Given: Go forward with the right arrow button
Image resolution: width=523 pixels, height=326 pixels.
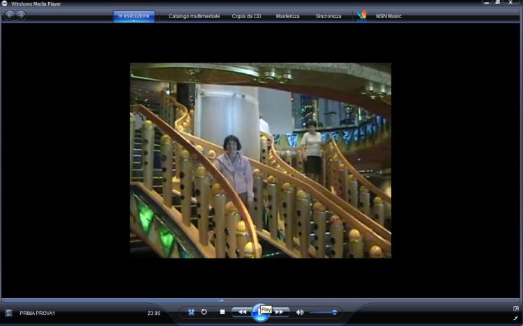Looking at the screenshot, I should click(x=22, y=15).
